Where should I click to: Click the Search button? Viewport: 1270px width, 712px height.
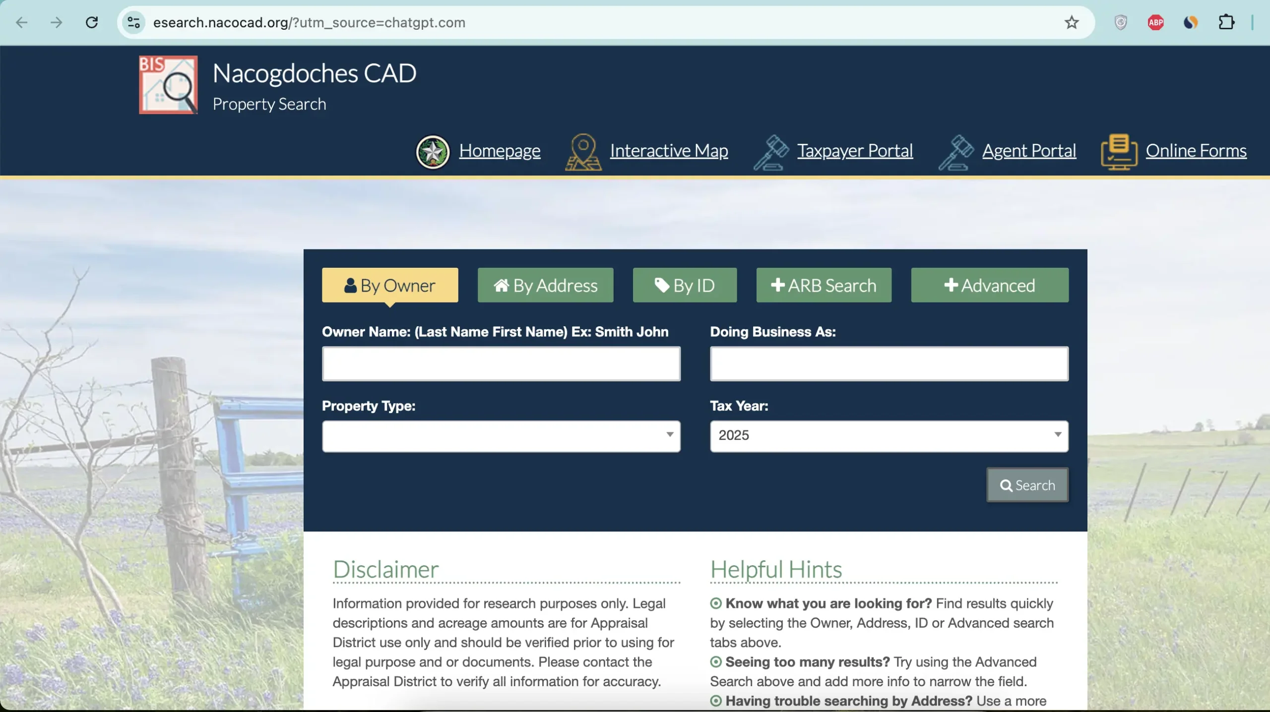tap(1027, 485)
